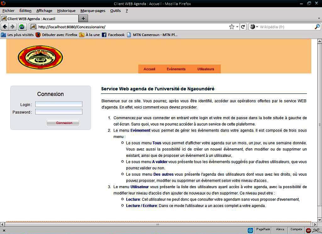Image resolution: width=322 pixels, height=234 pixels.
Task: Focus the Login text field
Action: point(58,104)
